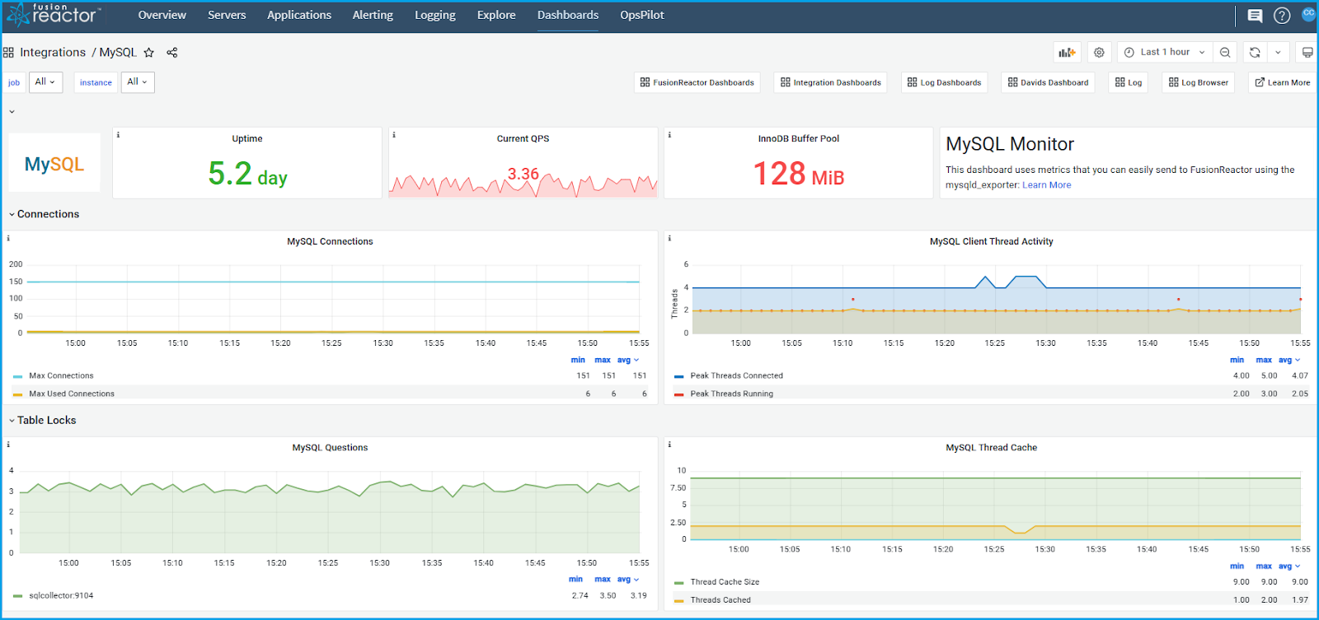The image size is (1319, 620).
Task: Open the Logging menu
Action: tap(435, 15)
